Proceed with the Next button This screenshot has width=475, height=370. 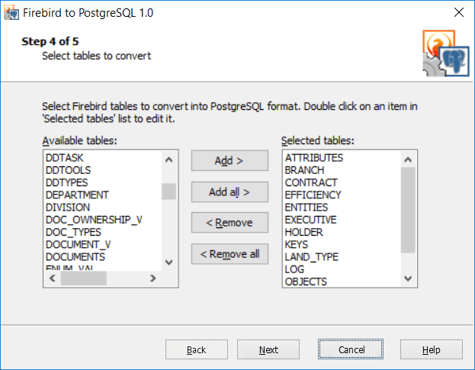point(268,349)
